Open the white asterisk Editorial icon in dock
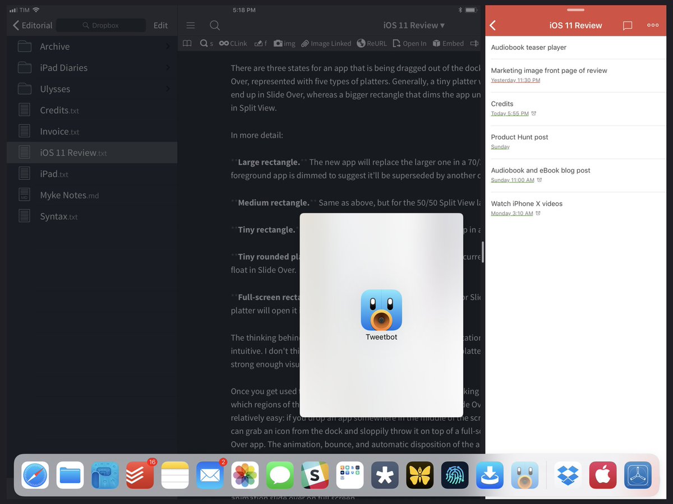 pos(385,475)
